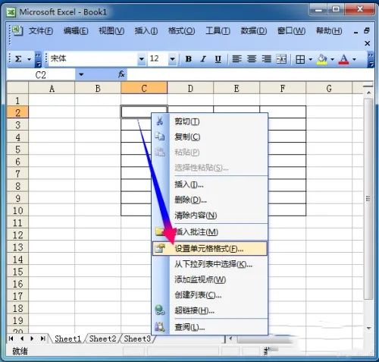Expand the Name Box dropdown arrow

click(x=81, y=74)
